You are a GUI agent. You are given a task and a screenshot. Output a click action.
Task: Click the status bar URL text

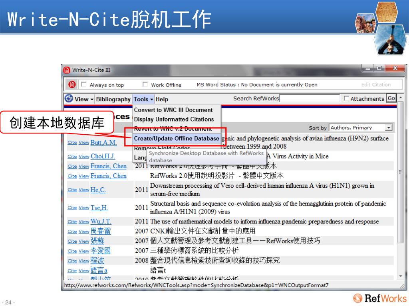196,285
